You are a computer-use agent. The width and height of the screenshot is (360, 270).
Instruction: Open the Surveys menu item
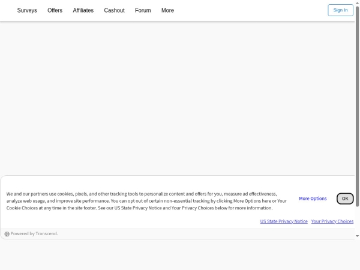coord(27,10)
